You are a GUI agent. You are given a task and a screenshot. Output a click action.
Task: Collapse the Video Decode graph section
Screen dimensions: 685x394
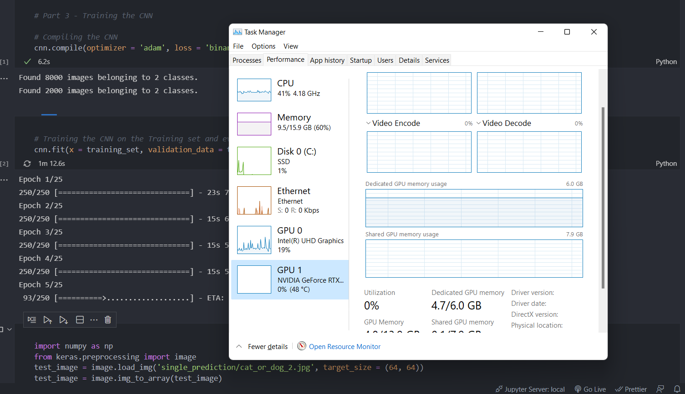(478, 123)
